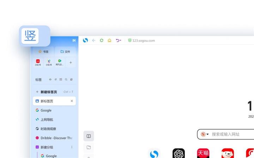254x158 pixels.
Task: Switch to the 上网导航 tab
Action: (54, 119)
